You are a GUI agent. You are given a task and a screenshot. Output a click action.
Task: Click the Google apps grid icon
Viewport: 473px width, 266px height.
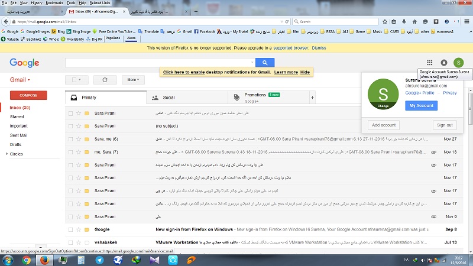tap(430, 63)
